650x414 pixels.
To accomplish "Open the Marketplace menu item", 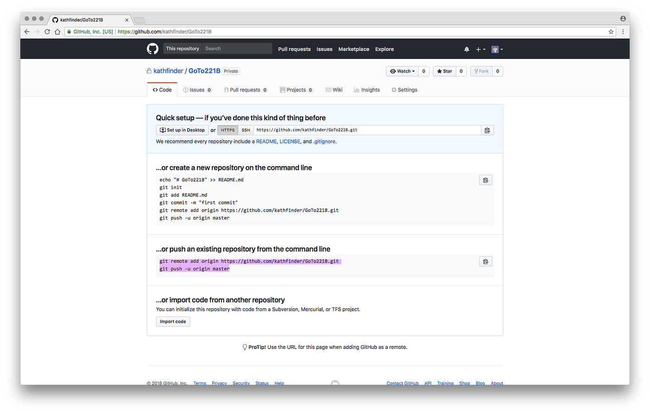I will pos(354,49).
